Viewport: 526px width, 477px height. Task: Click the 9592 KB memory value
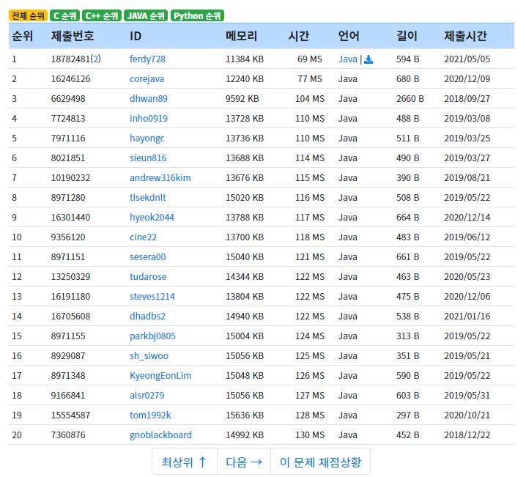242,99
